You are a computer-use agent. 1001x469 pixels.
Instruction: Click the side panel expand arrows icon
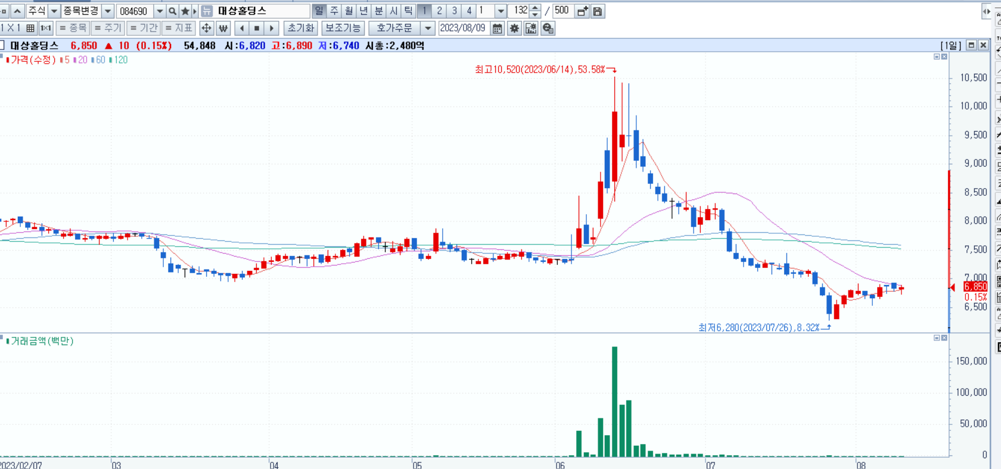(986, 11)
